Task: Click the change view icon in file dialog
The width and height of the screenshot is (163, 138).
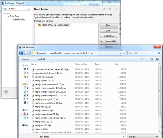Action: [x=142, y=59]
